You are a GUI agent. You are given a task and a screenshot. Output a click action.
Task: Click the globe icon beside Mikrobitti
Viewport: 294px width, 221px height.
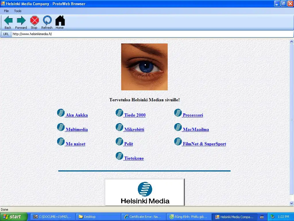[119, 127]
